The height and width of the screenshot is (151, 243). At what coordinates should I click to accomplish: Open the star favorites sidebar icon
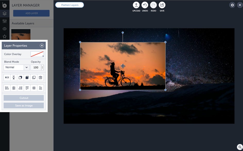5,36
